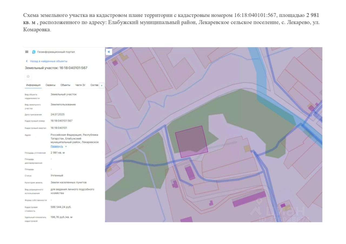Click 'для ведения личного подсобного хозяйства' text
346x244 pixels.
click(72, 191)
